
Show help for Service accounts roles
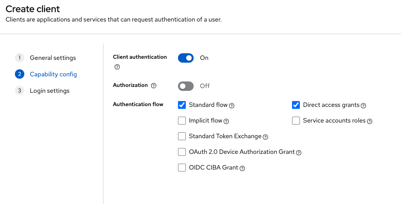click(369, 121)
